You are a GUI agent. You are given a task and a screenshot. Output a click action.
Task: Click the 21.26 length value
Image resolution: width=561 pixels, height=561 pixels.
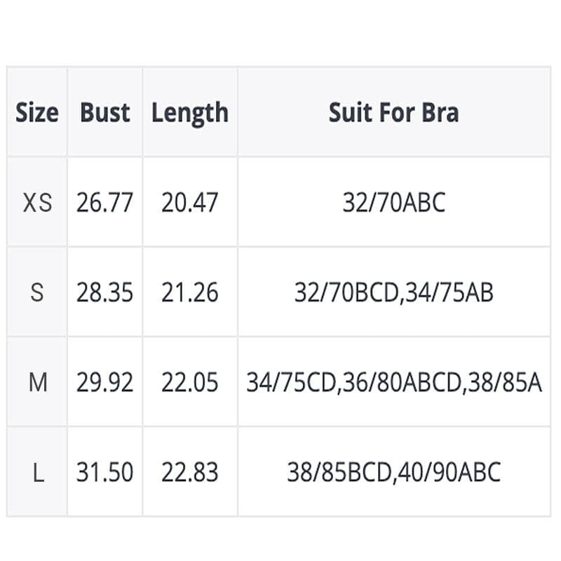pos(190,292)
